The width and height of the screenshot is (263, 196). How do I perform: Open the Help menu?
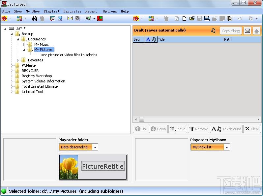tap(125, 11)
